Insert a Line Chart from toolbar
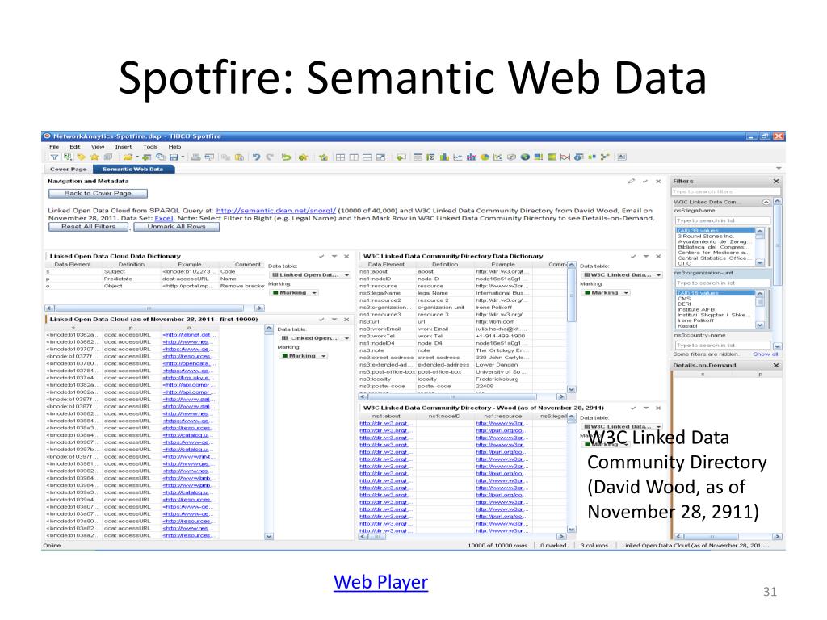Viewport: 827px width, 620px height. (x=458, y=157)
